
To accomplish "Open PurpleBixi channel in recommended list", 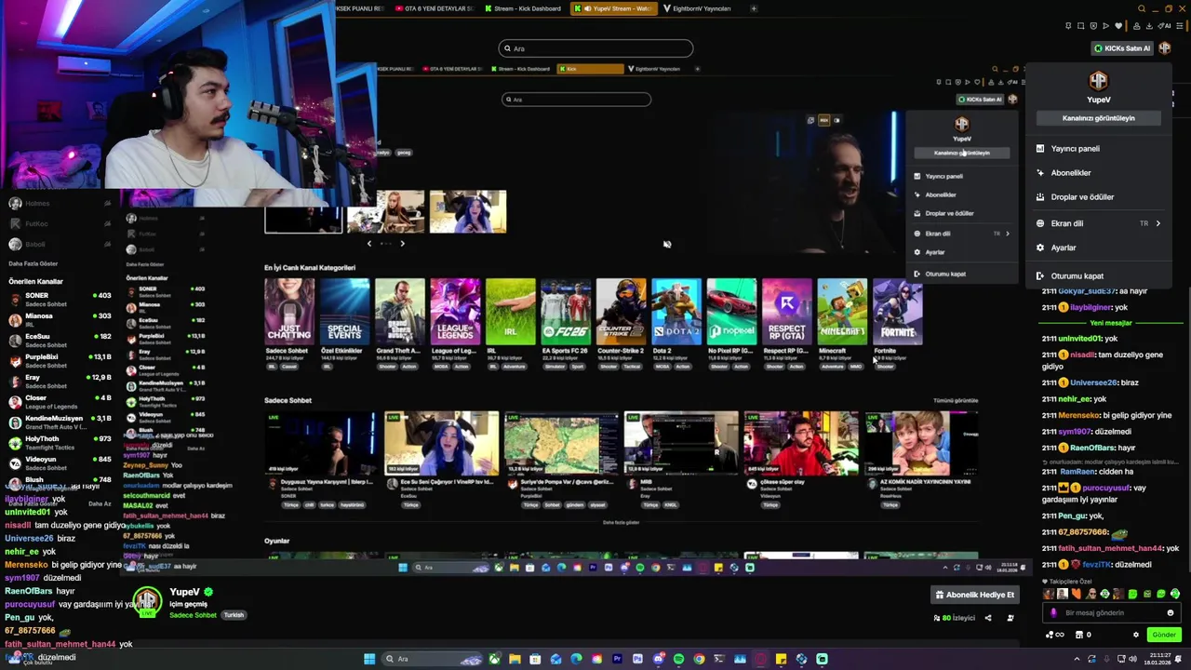I will point(60,361).
